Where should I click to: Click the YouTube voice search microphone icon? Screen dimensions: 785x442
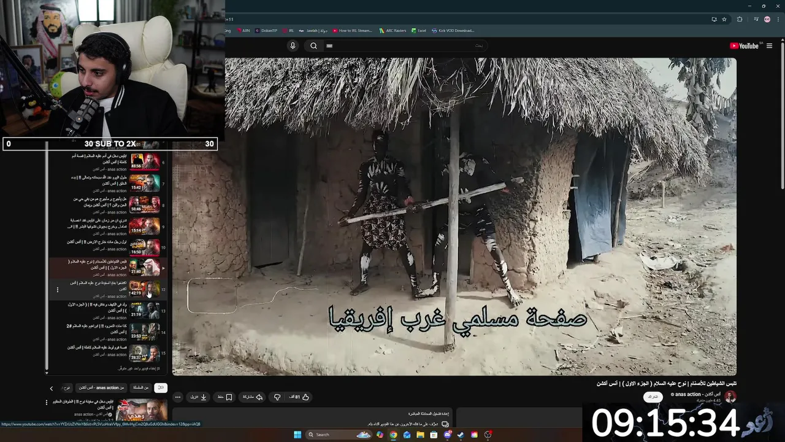293,45
